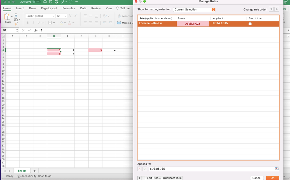Toggle bold formatting in the ribbon
290x180 pixels.
[28, 23]
